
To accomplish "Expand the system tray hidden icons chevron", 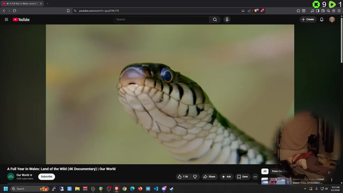I will [x=305, y=189].
